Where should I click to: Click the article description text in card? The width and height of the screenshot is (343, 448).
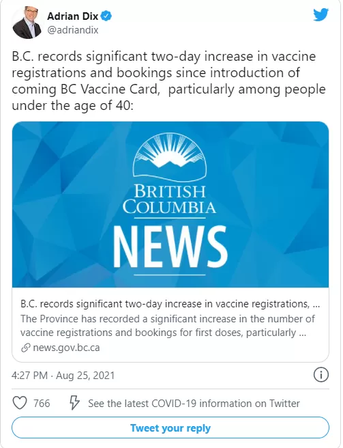pos(168,326)
